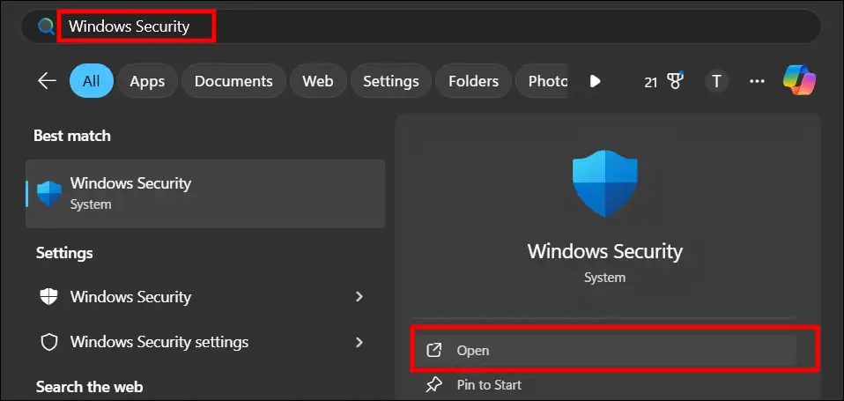Open Windows Security under Settings section
Viewport: 844px width, 401px height.
(x=205, y=297)
